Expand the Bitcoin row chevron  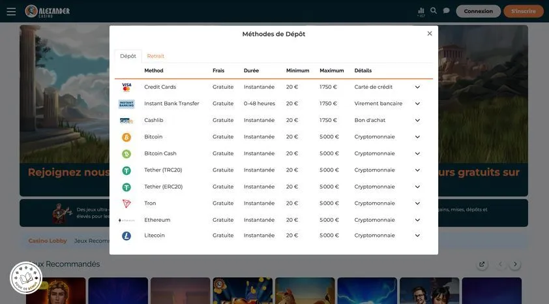(x=417, y=137)
